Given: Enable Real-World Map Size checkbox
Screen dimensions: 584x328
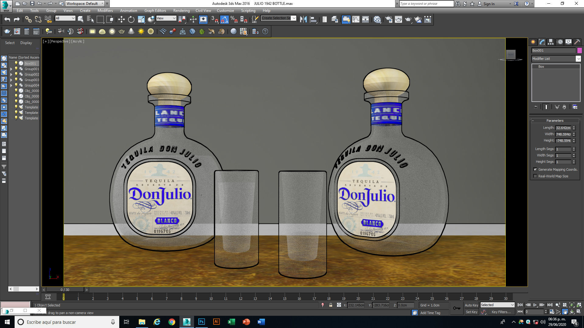Looking at the screenshot, I should pos(535,176).
